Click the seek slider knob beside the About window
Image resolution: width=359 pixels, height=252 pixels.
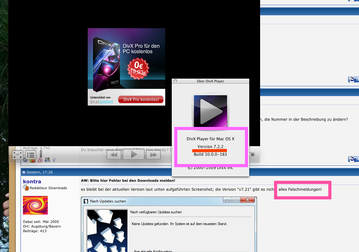252,154
